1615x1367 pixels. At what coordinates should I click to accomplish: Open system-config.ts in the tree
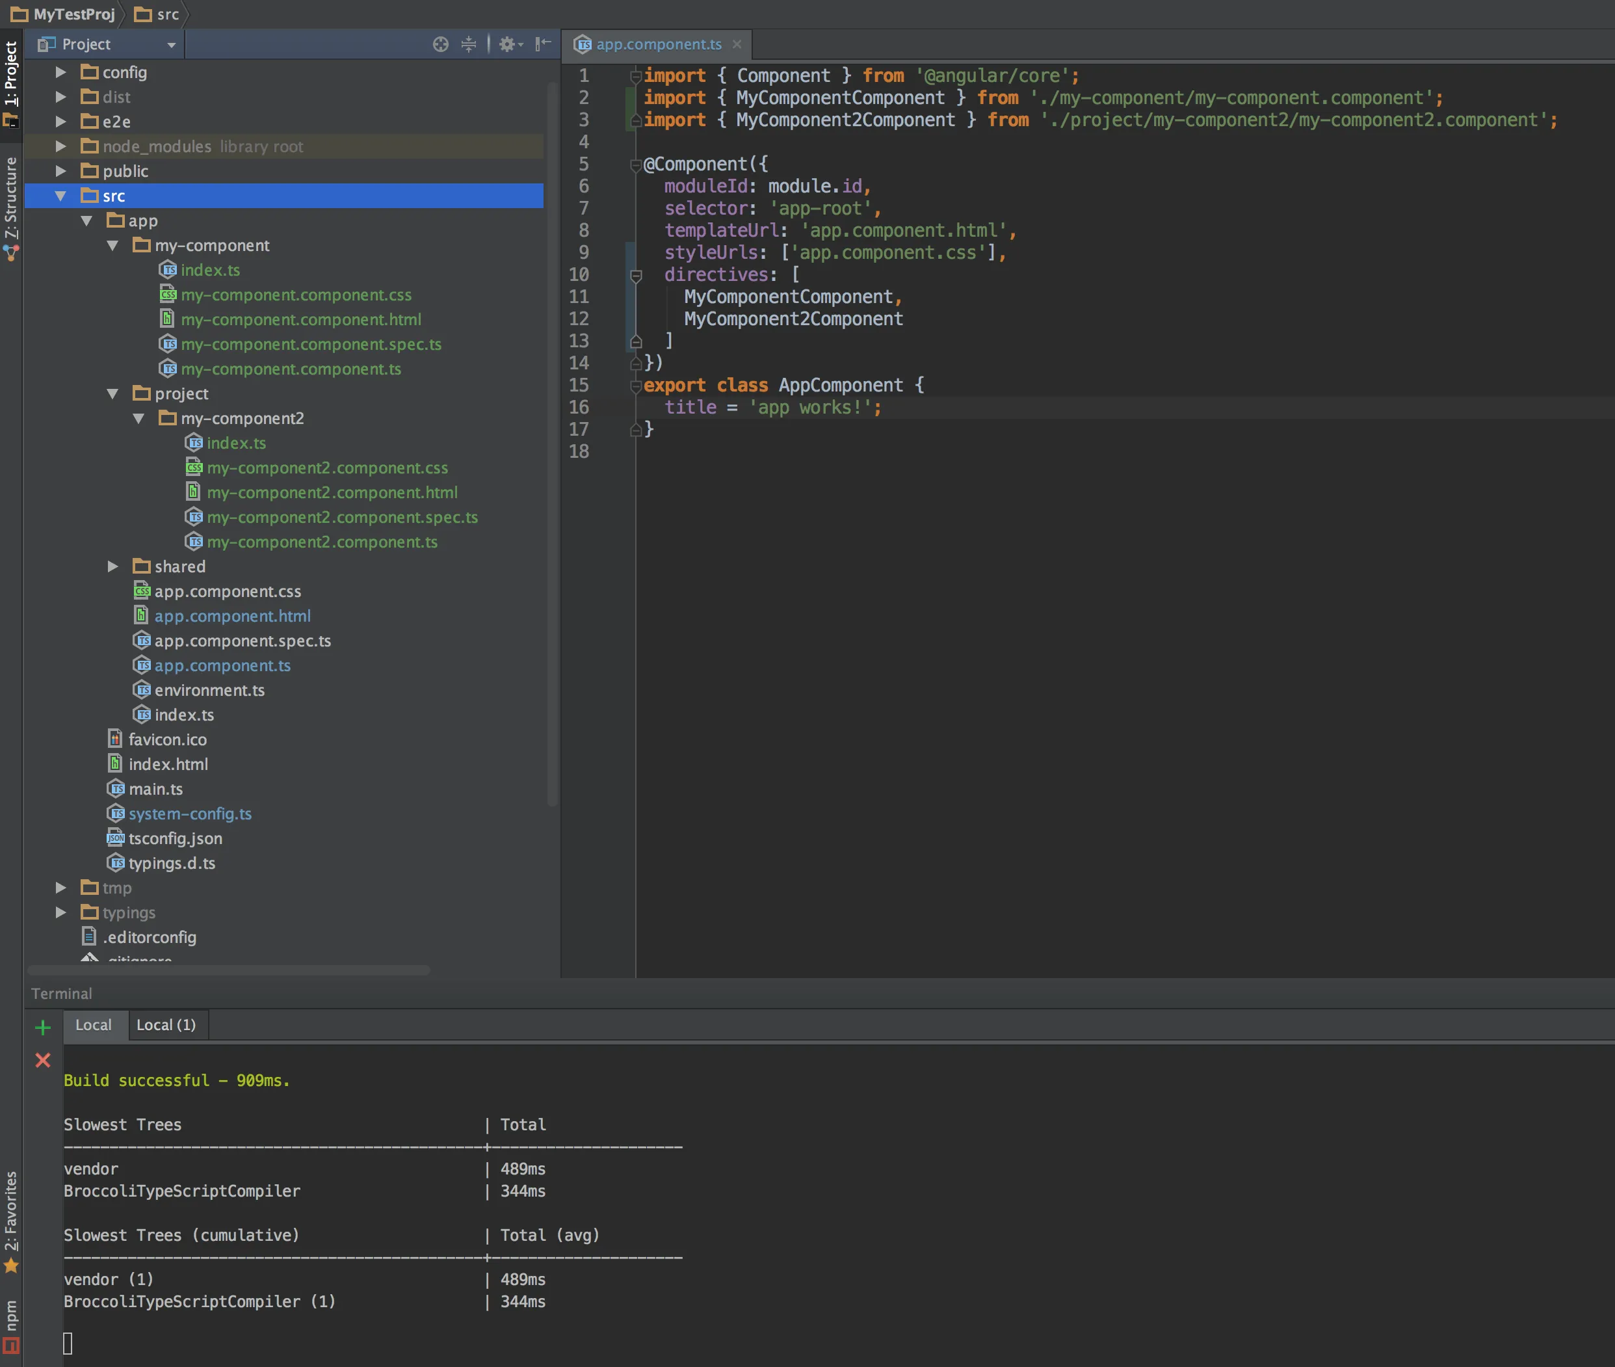pos(190,814)
